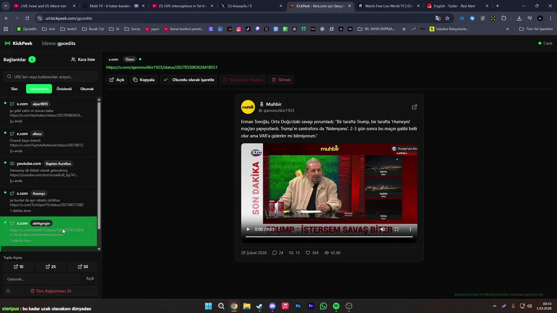Open Chrome extensions puzzle icon
The image size is (557, 313).
point(503,18)
